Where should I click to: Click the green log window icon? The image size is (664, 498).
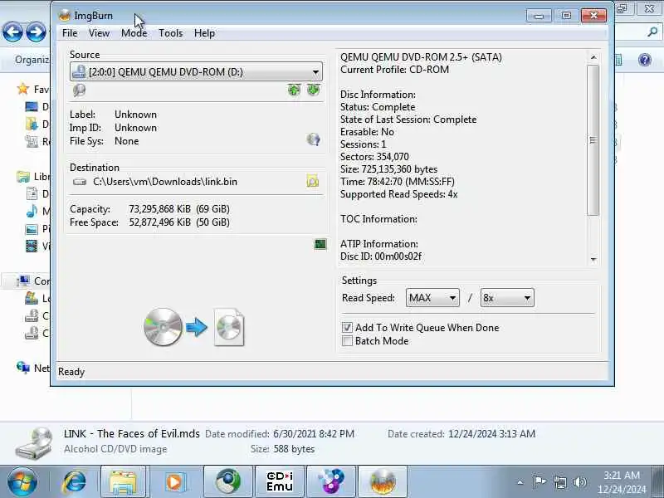click(320, 244)
